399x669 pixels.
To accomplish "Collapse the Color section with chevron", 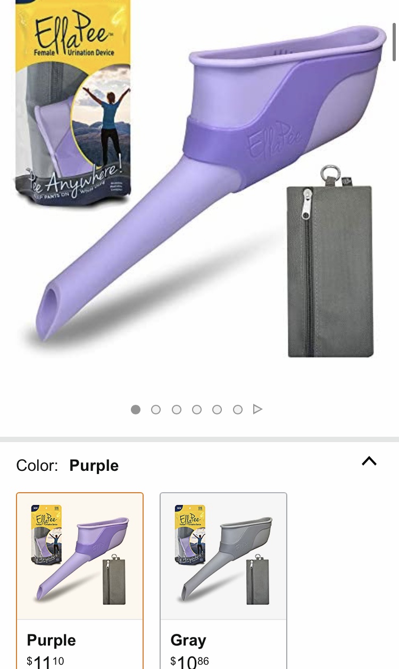I will pyautogui.click(x=369, y=461).
